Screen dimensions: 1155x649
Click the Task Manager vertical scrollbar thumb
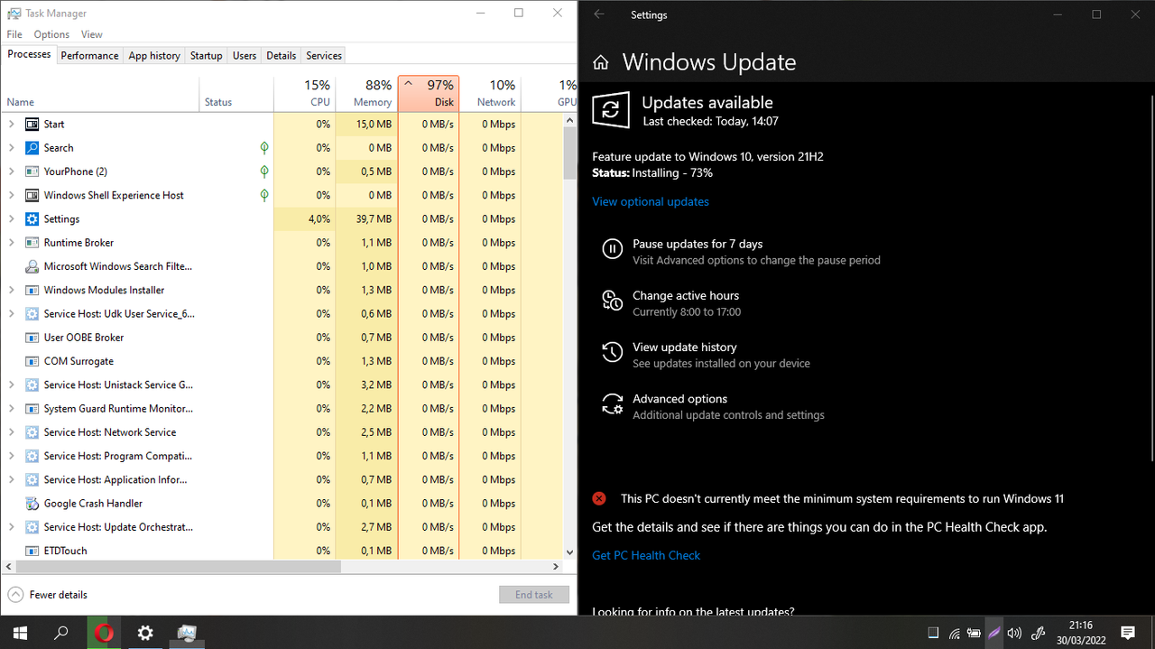(x=569, y=152)
